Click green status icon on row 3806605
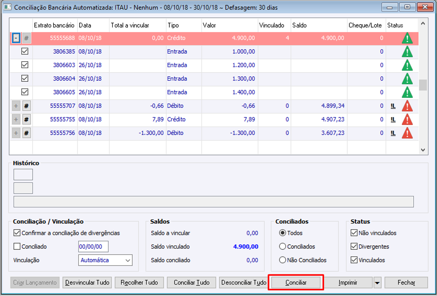 click(x=407, y=92)
